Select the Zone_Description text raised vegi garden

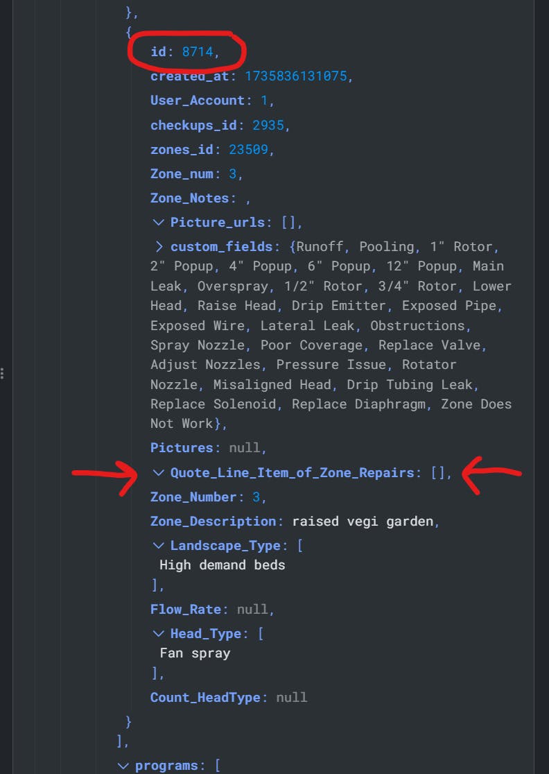363,522
